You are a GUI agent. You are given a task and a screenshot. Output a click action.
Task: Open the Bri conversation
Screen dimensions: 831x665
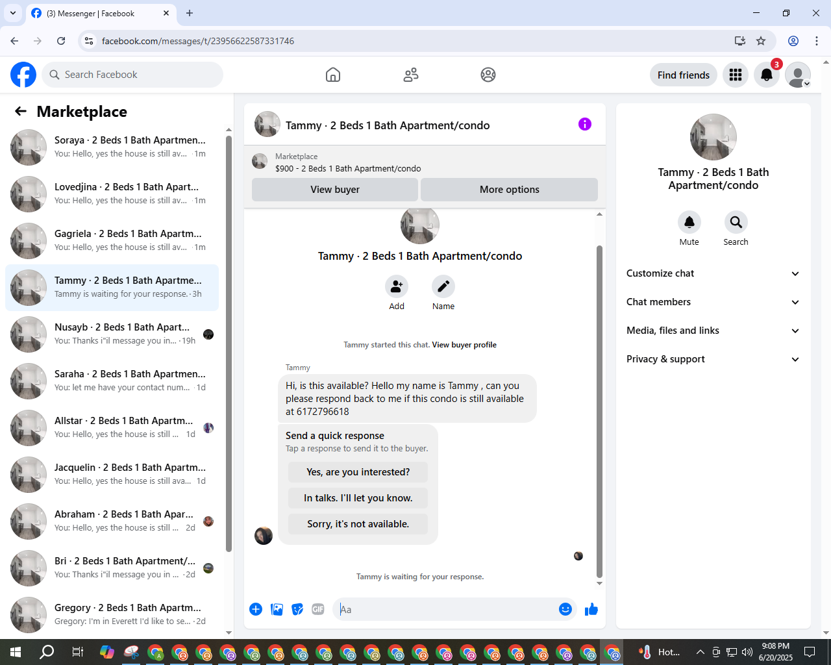[x=112, y=568]
